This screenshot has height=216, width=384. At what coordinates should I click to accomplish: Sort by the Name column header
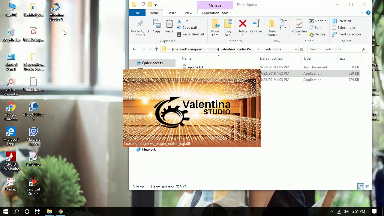186,58
